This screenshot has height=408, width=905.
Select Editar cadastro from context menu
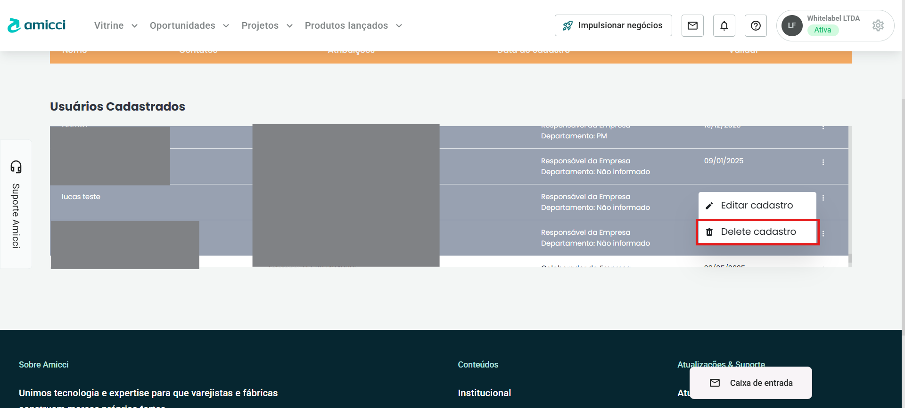coord(757,205)
